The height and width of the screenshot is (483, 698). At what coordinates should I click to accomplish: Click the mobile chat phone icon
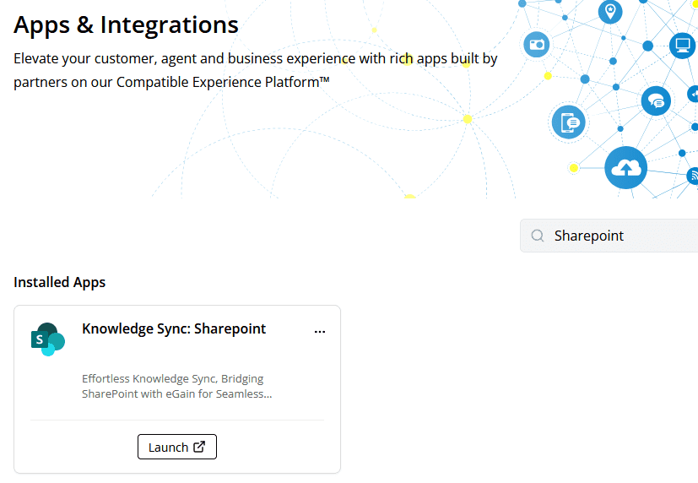568,122
